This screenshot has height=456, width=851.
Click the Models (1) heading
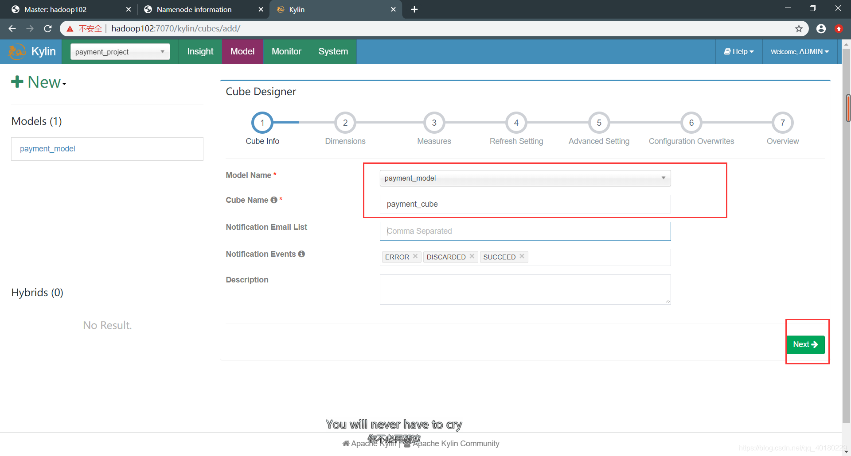click(37, 121)
